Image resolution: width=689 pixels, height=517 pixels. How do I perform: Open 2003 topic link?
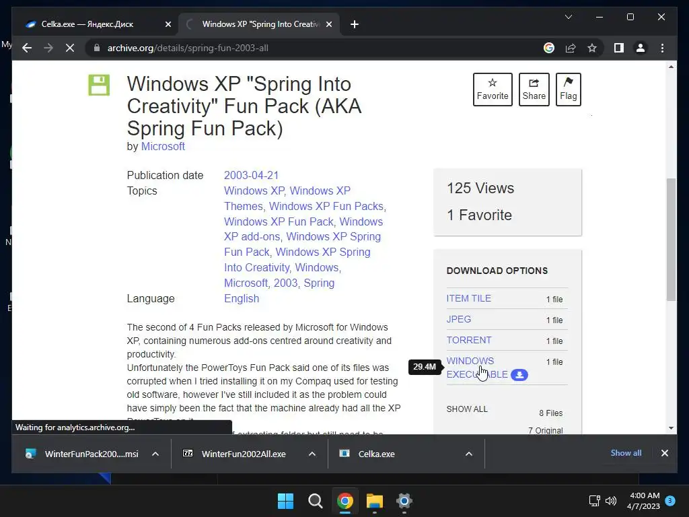pyautogui.click(x=285, y=283)
